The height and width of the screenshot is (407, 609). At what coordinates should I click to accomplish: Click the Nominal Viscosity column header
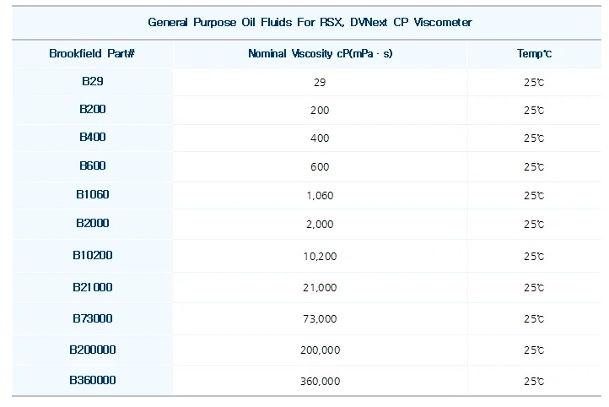click(x=320, y=53)
